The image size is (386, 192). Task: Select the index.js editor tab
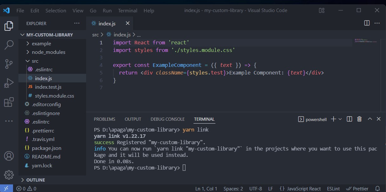coord(107,23)
